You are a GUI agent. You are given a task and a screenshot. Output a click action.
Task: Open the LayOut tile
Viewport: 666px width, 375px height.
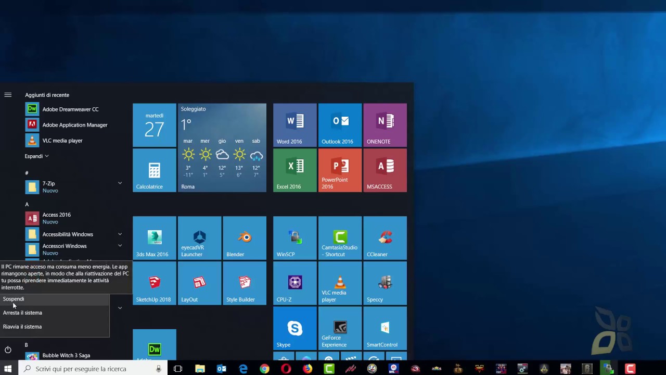coord(199,283)
